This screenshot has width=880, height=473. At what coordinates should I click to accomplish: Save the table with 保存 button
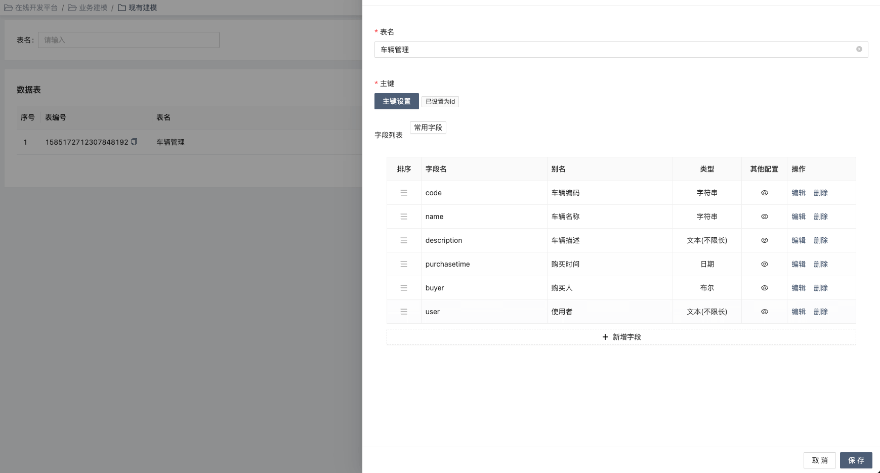[856, 460]
